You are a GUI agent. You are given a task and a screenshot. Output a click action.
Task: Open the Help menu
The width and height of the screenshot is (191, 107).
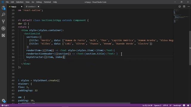pyautogui.click(x=55, y=2)
